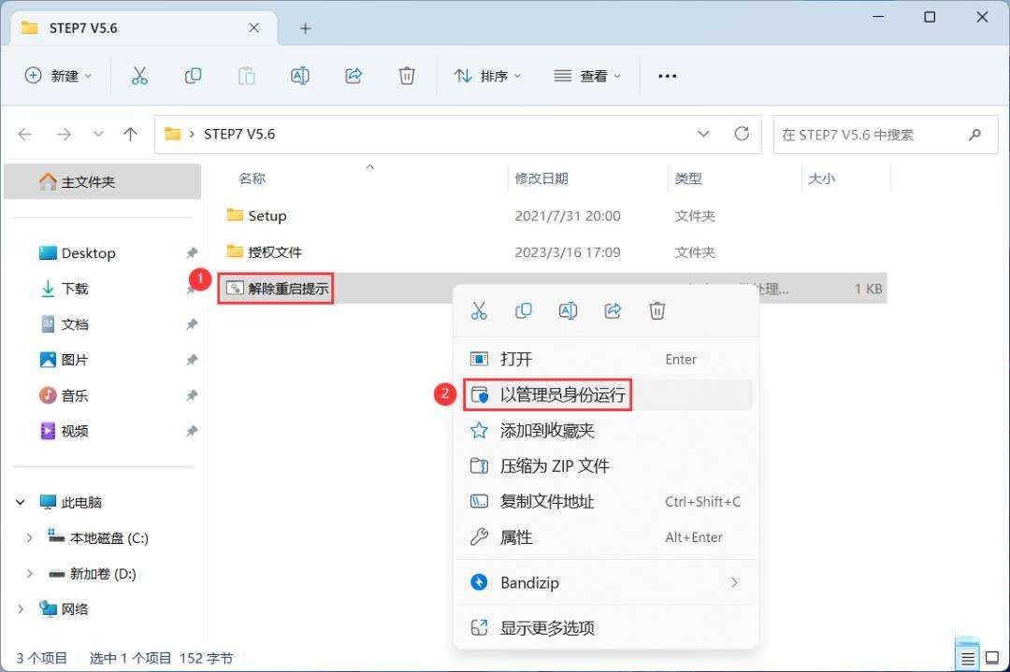Open the 新建 dropdown in the toolbar
The width and height of the screenshot is (1010, 672).
tap(58, 76)
